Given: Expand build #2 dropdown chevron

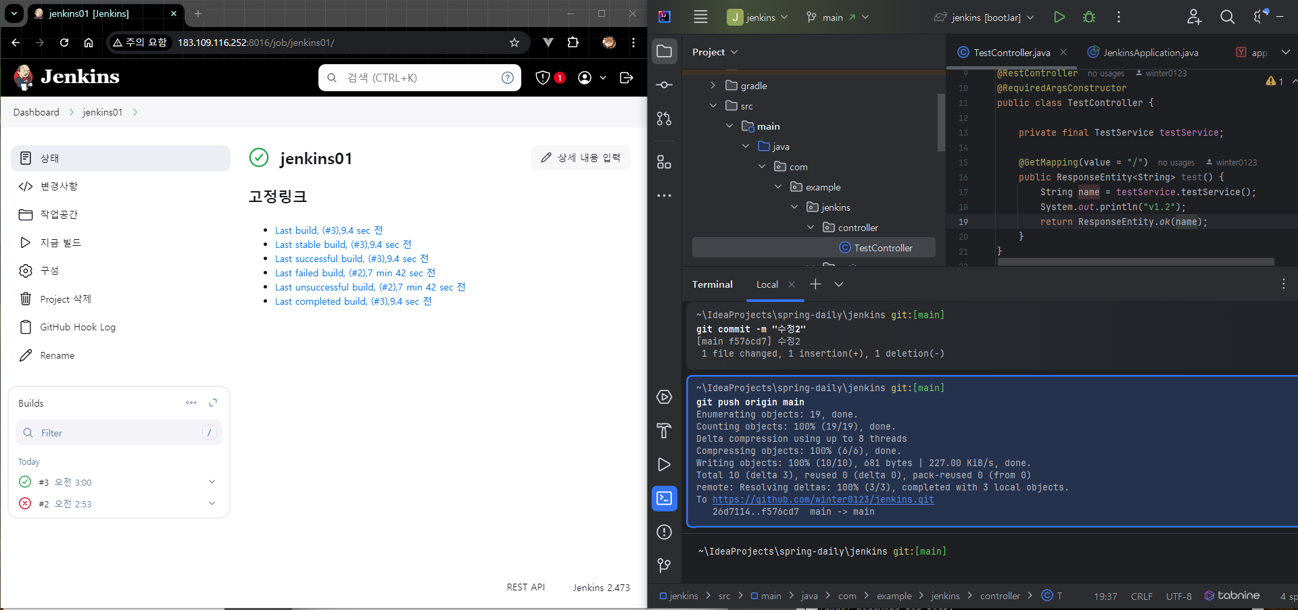Looking at the screenshot, I should tap(212, 503).
